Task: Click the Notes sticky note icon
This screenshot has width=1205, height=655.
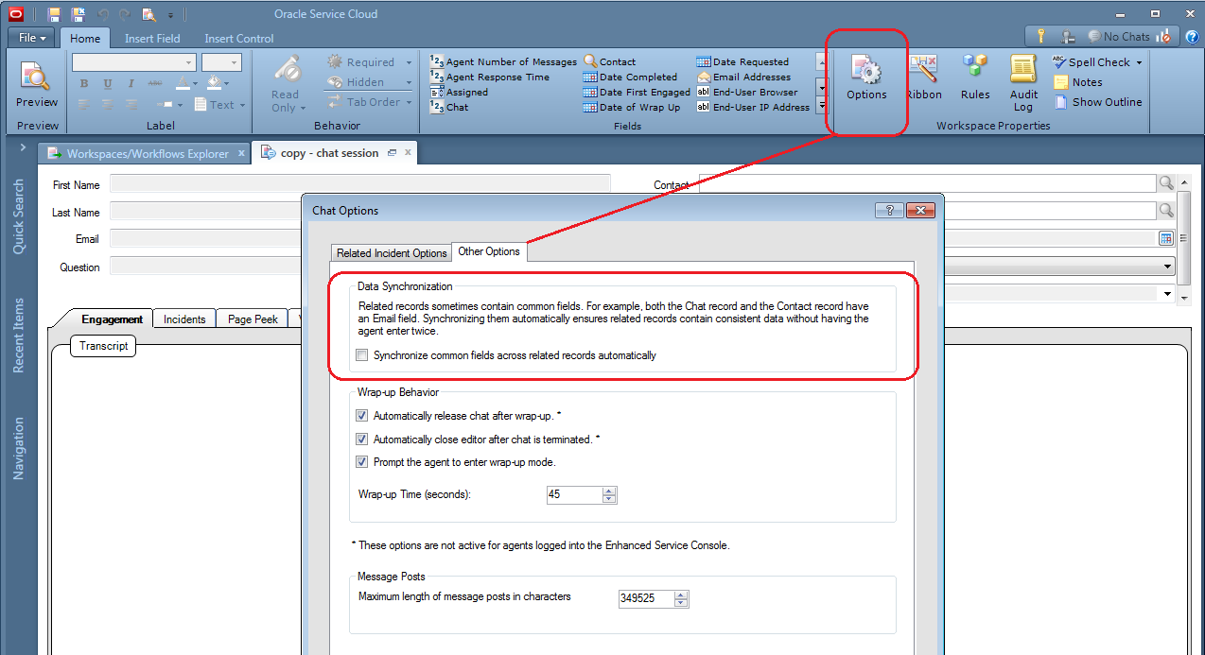Action: [1060, 82]
